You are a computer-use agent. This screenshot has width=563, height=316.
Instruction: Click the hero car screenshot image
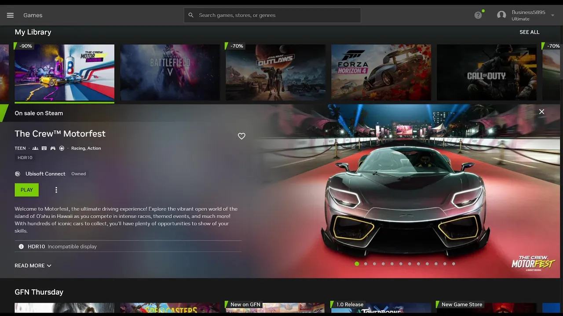pos(407,191)
